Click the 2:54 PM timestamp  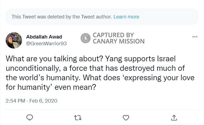click(15, 101)
